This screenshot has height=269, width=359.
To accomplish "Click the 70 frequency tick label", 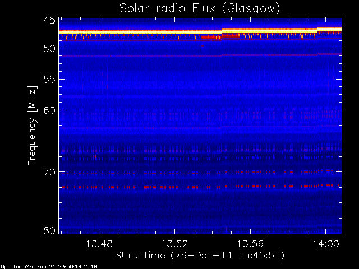I will tap(49, 172).
